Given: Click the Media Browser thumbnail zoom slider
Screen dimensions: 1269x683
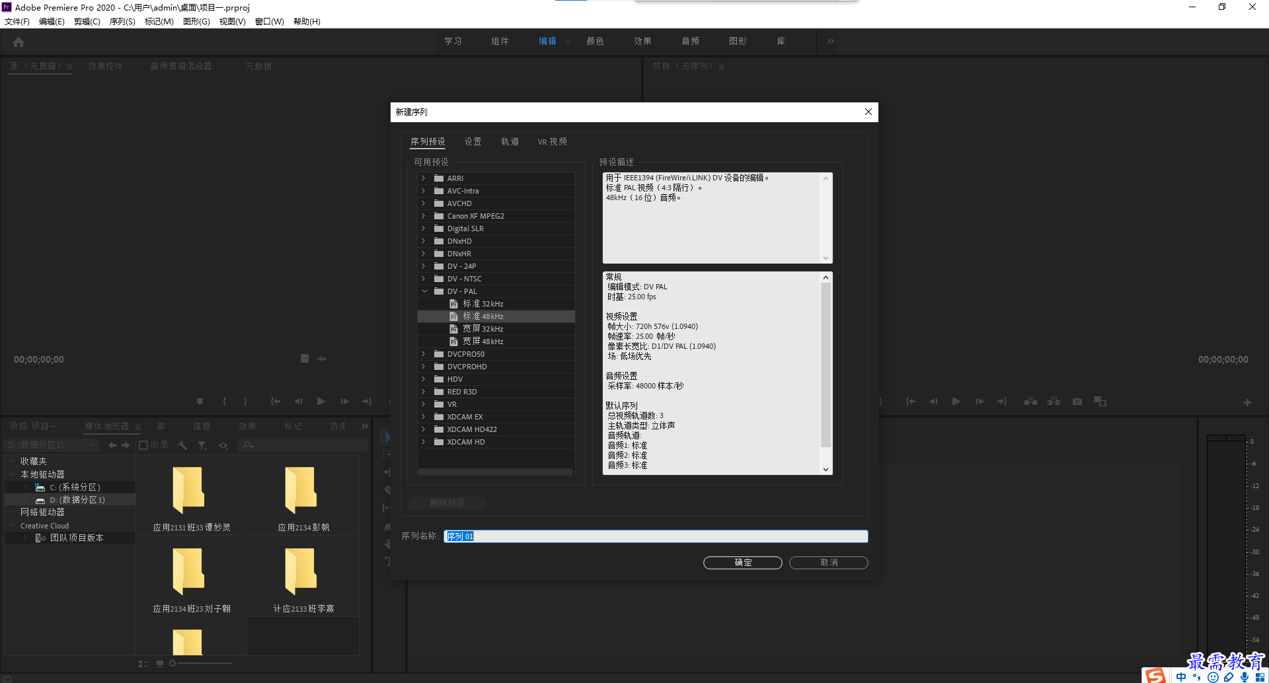Looking at the screenshot, I should 201,663.
